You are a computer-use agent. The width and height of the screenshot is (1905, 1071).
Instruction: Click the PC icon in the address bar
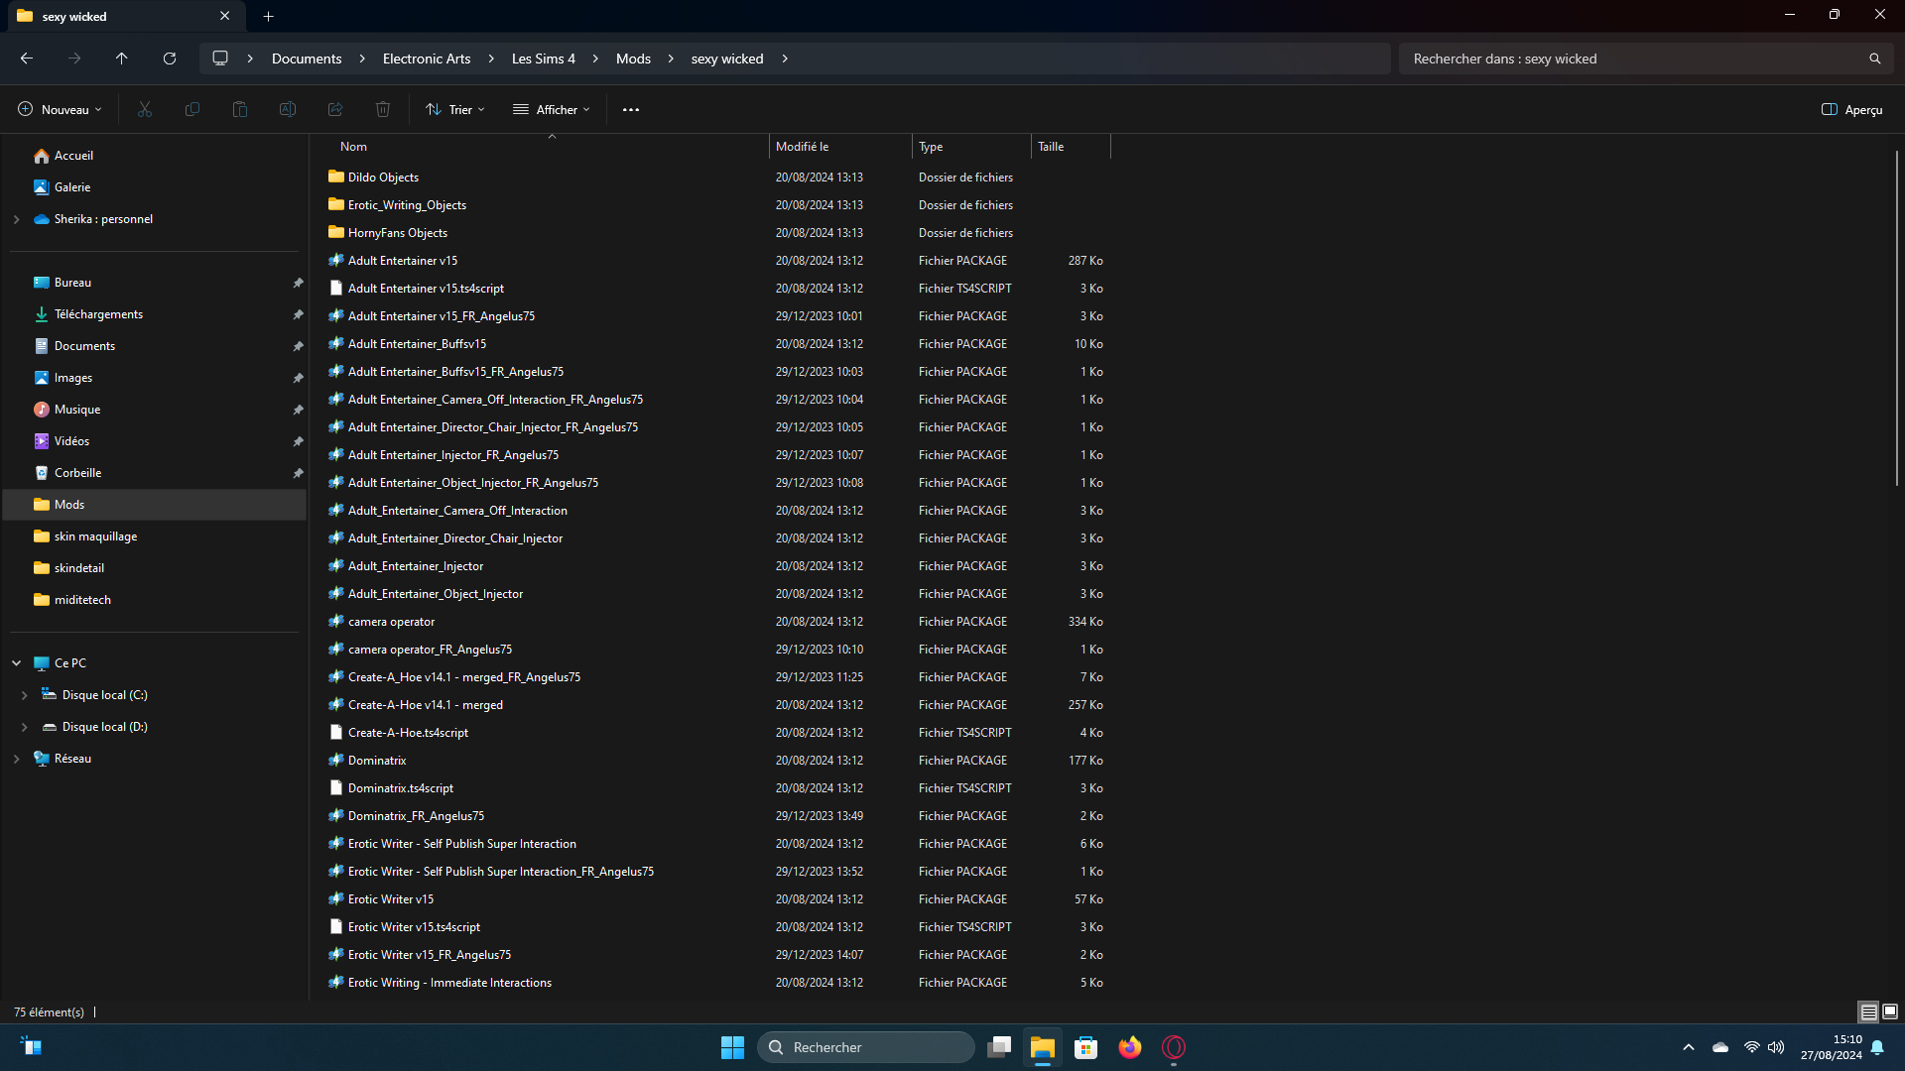(x=220, y=59)
